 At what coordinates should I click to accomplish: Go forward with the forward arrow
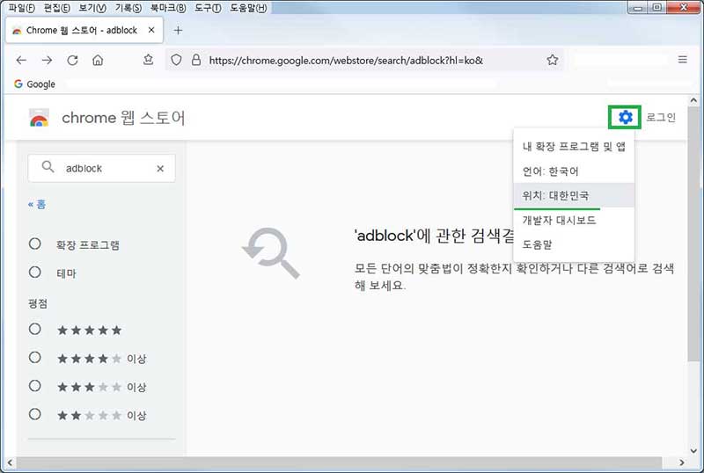point(47,60)
